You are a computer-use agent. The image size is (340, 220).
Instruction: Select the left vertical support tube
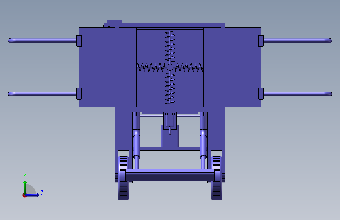click(x=136, y=140)
